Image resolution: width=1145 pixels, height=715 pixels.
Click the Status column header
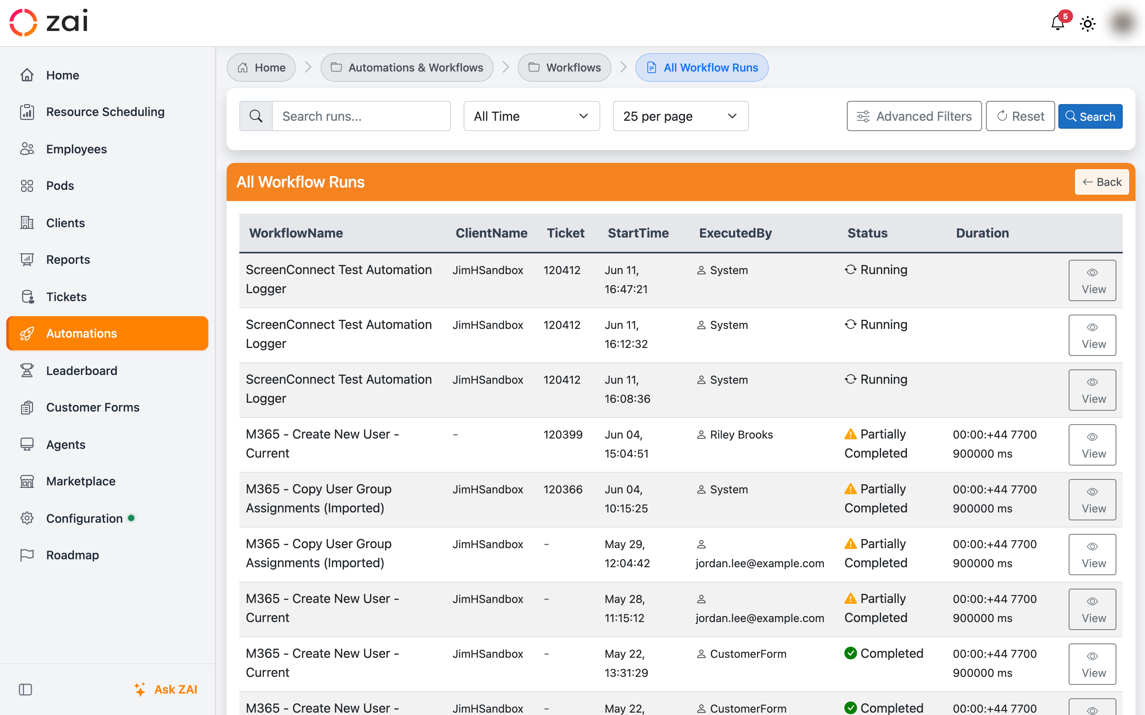(x=867, y=233)
